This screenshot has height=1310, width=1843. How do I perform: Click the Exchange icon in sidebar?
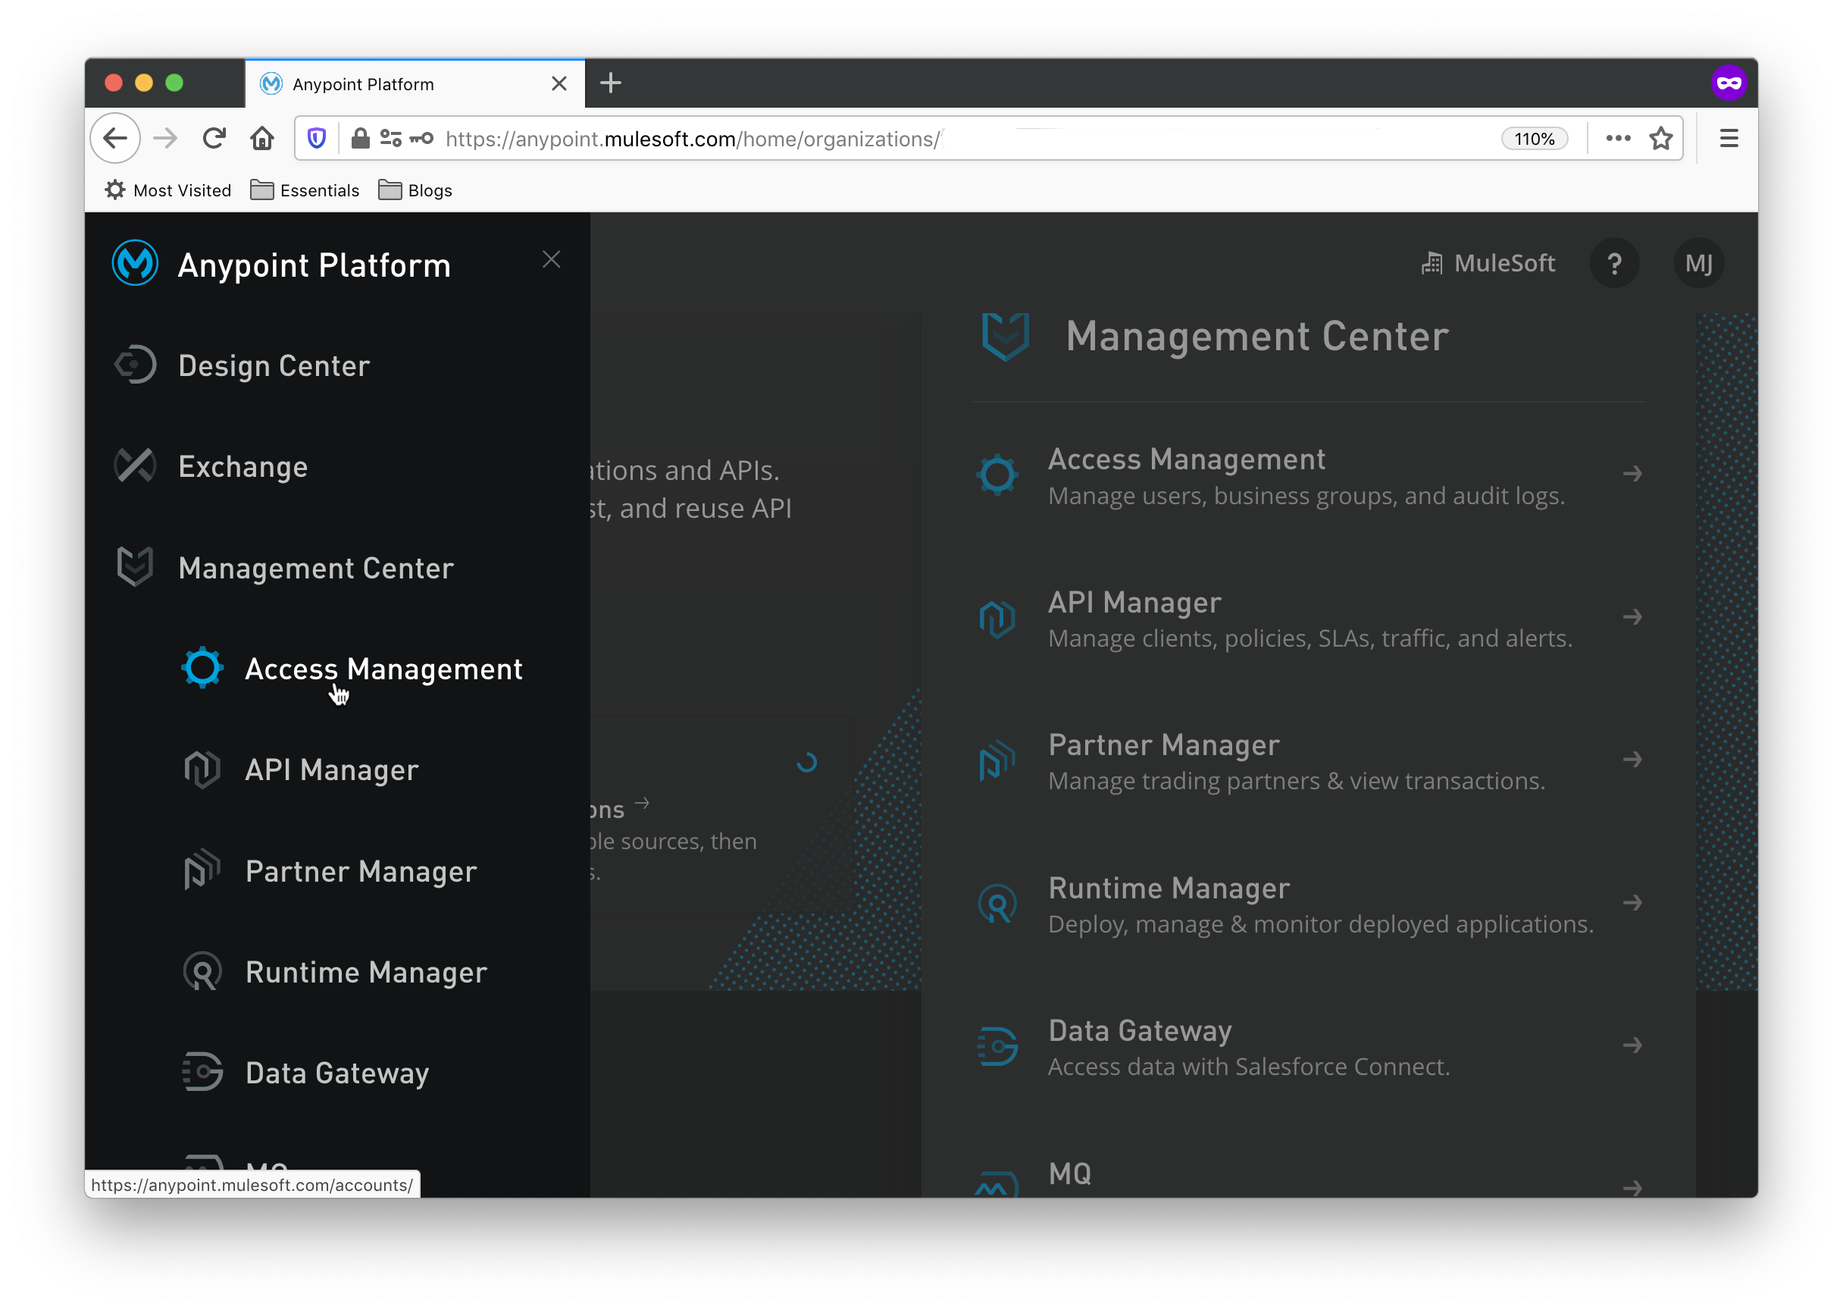tap(136, 466)
